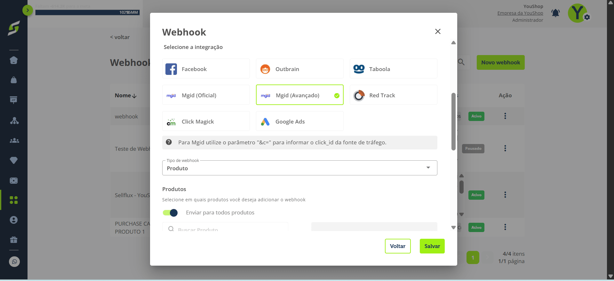This screenshot has width=614, height=281.
Task: Open the shopping bag sidebar icon
Action: 14,80
